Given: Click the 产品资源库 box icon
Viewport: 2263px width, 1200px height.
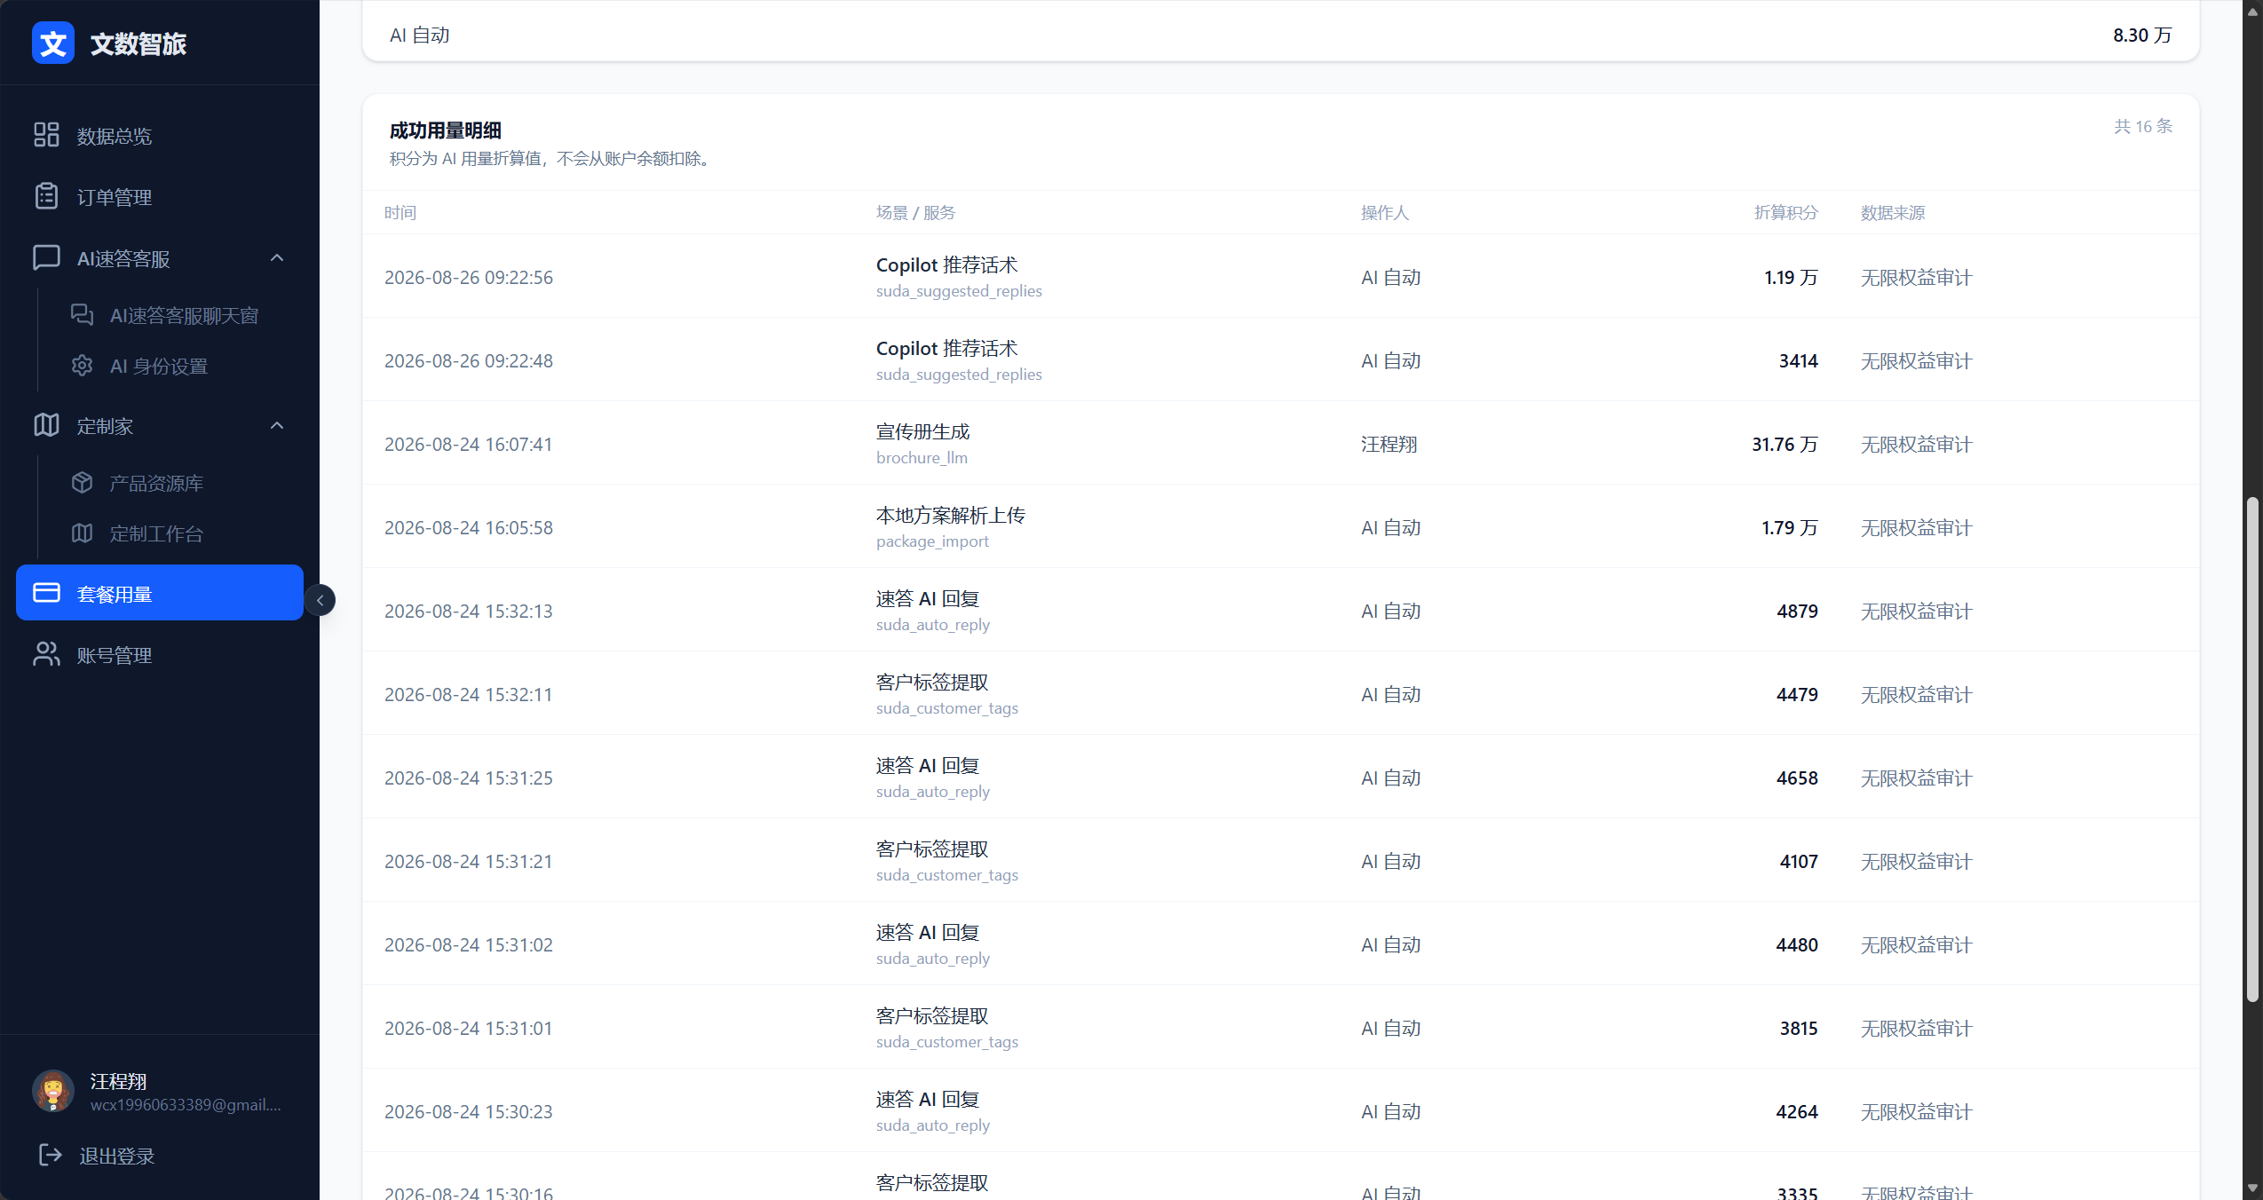Looking at the screenshot, I should click(x=82, y=483).
